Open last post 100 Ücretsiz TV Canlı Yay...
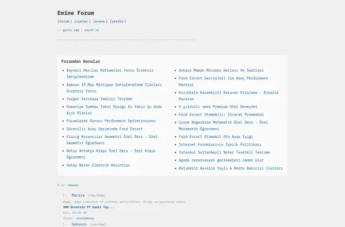Image resolution: width=345 pixels, height=227 pixels. pos(89,207)
